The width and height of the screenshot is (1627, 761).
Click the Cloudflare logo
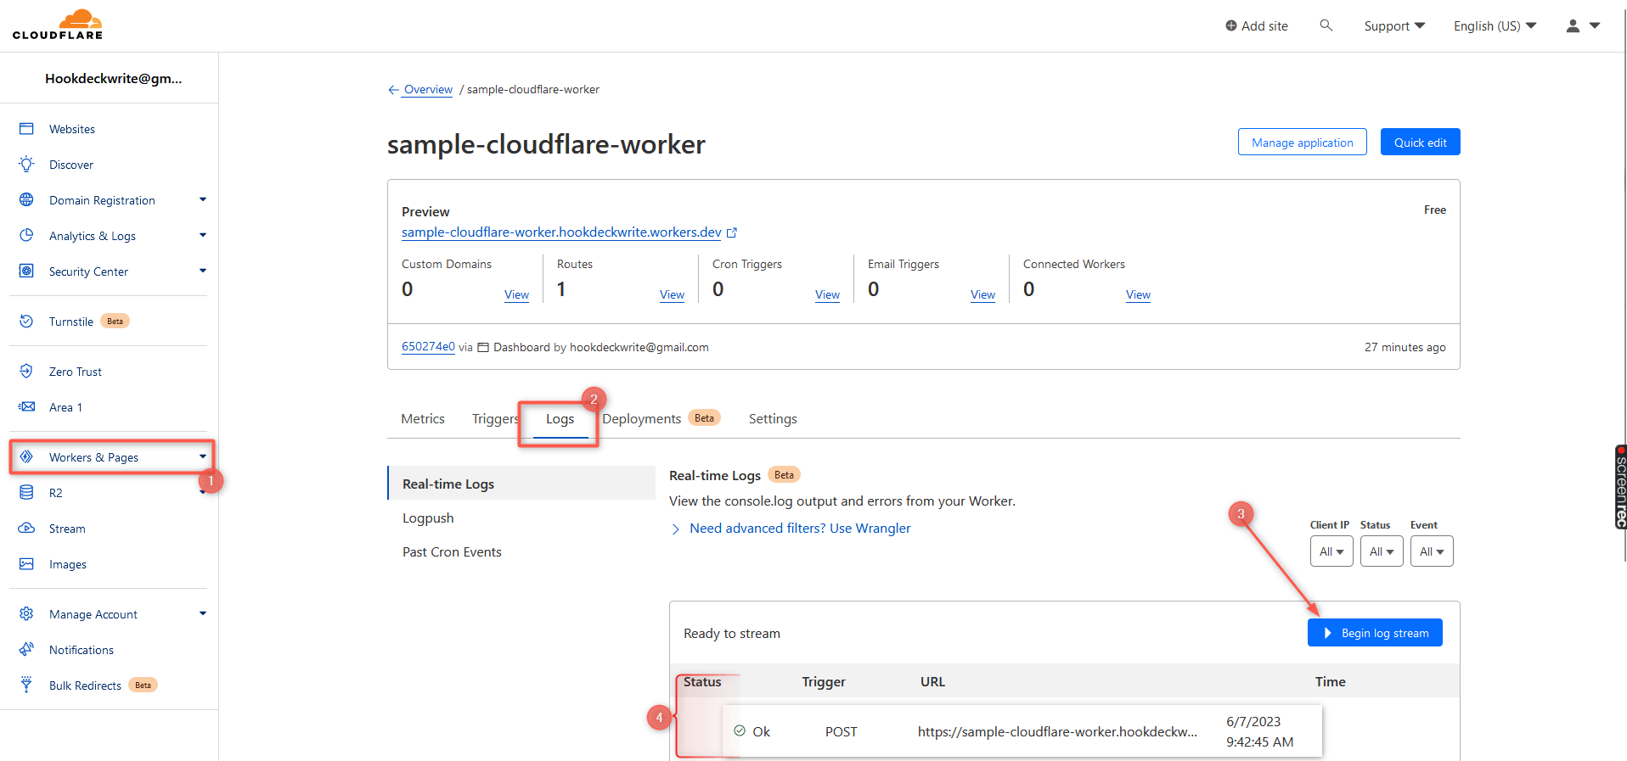point(58,25)
